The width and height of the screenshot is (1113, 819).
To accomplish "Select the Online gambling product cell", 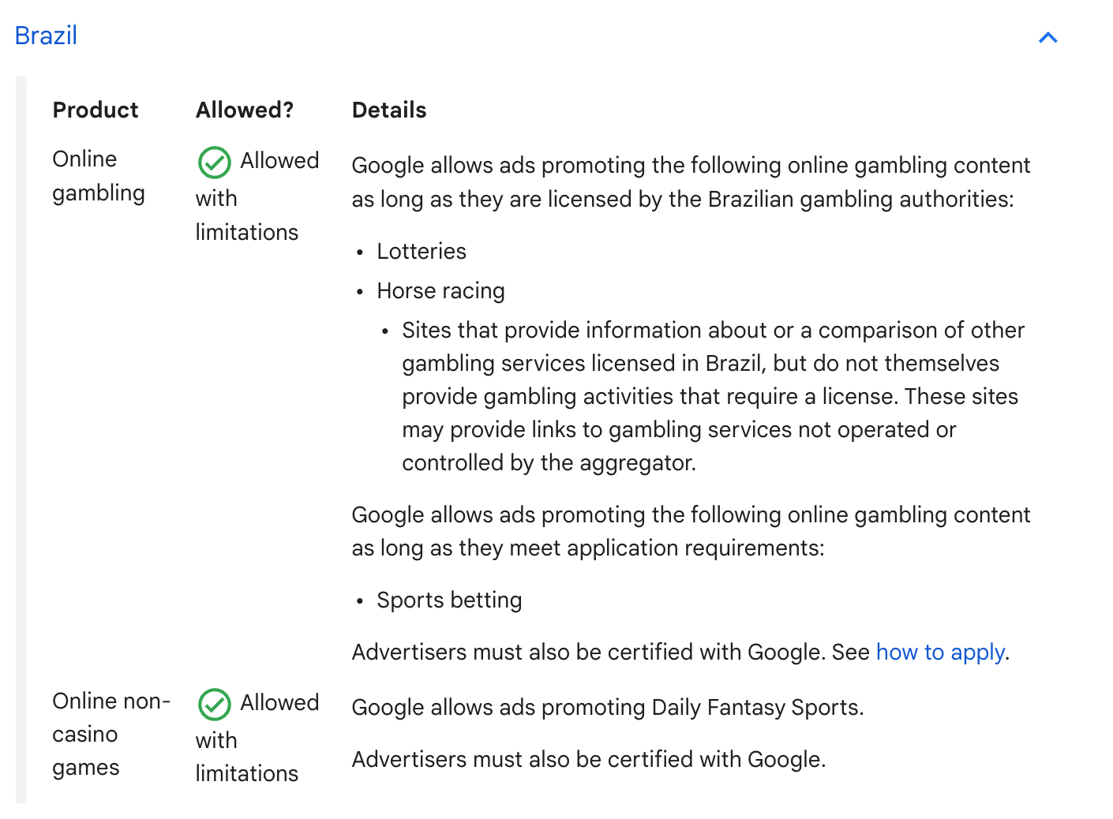I will [x=99, y=176].
